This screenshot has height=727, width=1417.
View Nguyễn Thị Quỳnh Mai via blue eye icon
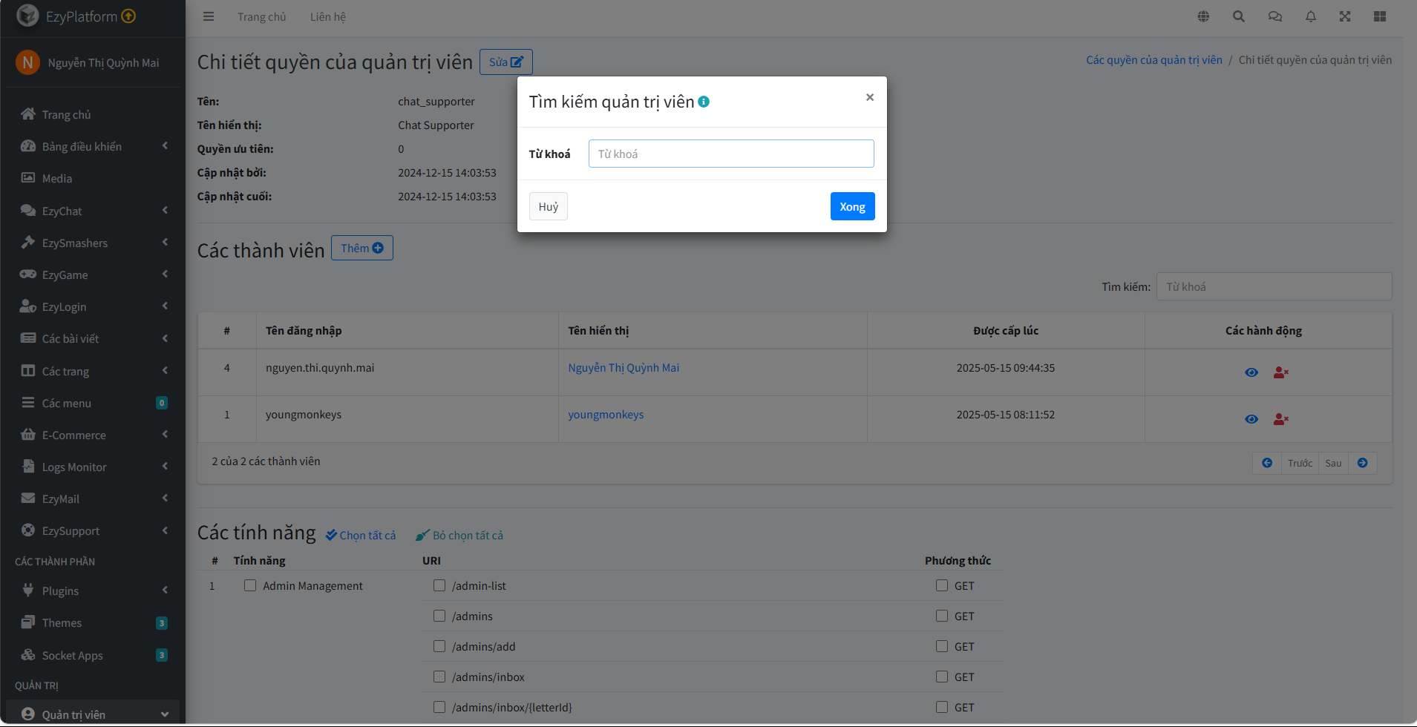pos(1251,372)
